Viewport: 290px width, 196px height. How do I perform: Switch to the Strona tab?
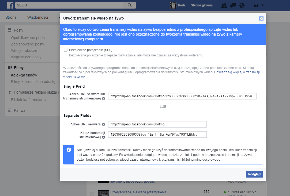(11, 17)
